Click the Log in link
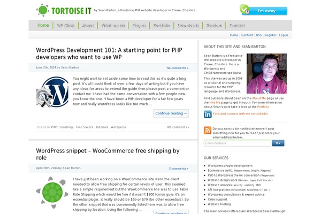321x214 pixels. coord(284,35)
